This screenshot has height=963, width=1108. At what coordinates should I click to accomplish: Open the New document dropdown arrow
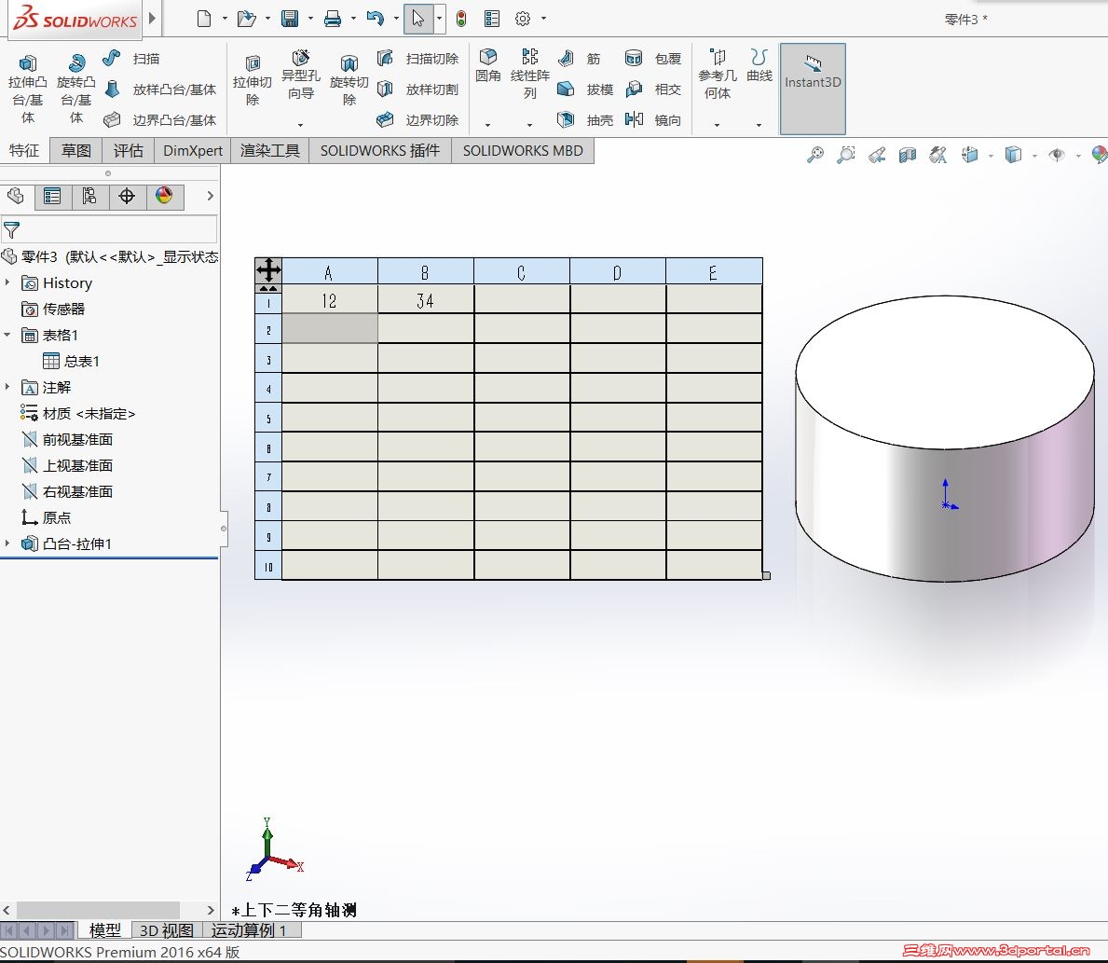tap(225, 19)
